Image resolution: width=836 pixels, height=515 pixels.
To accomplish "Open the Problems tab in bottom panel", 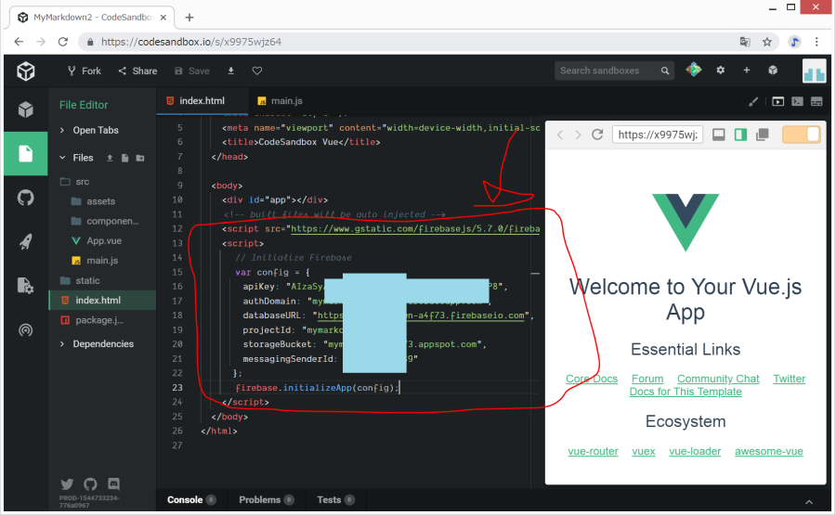I will [260, 499].
